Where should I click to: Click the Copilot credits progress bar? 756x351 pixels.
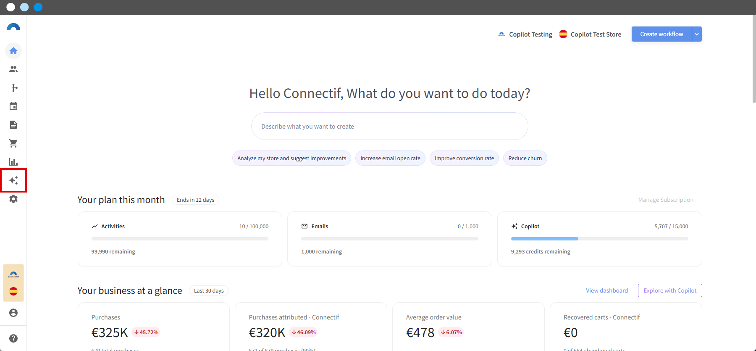(x=600, y=239)
